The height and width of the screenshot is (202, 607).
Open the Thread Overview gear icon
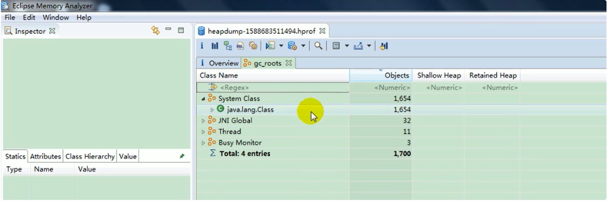pos(253,46)
